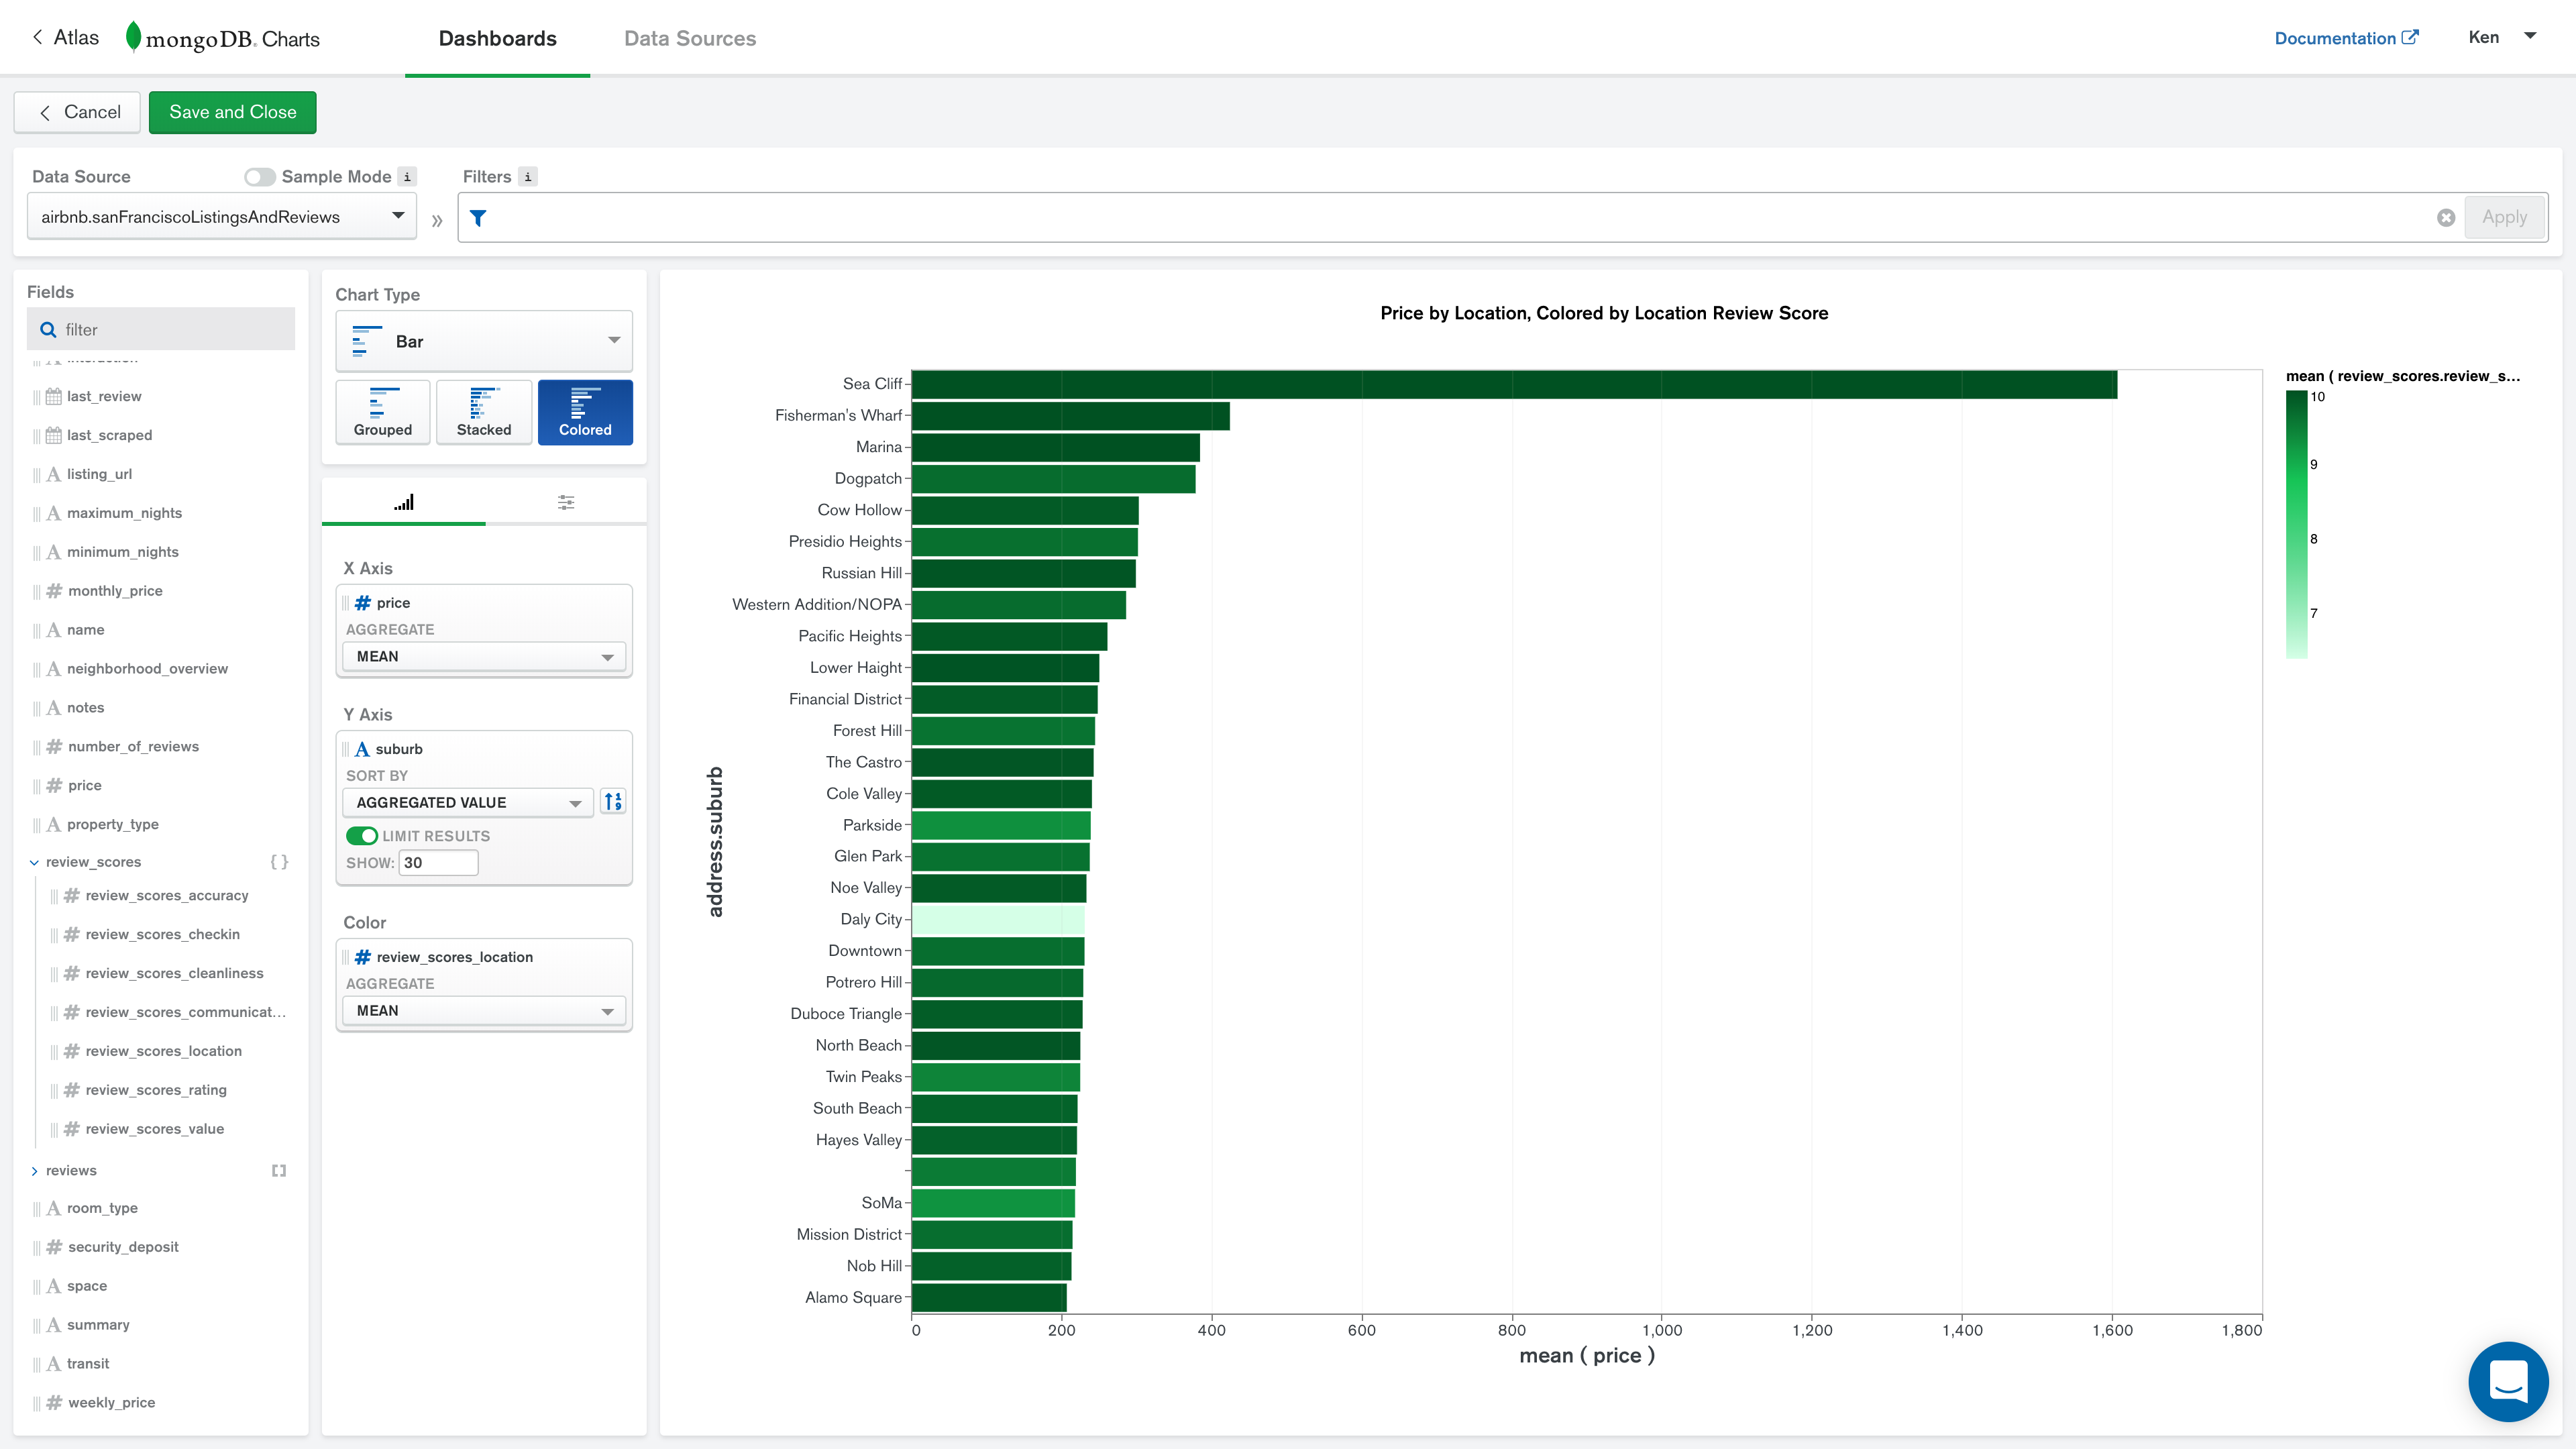Click the sort direction icon beside Aggregated Value

point(613,802)
